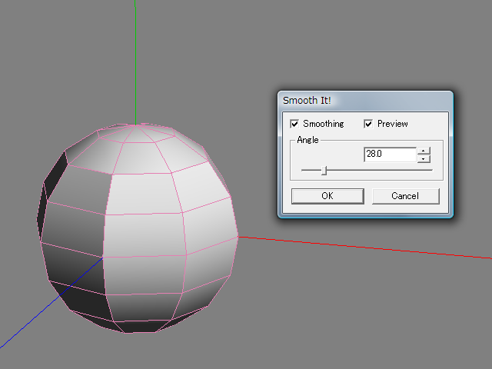Screen dimensions: 492x369
Task: Uncheck the Smoothing checkbox
Action: coord(294,124)
